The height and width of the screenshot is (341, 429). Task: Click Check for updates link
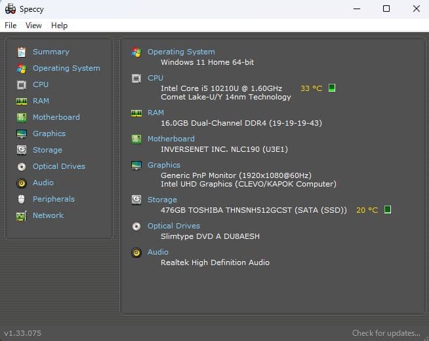[386, 333]
